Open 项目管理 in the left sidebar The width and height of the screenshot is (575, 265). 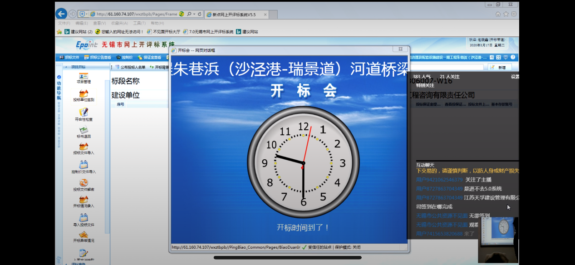point(84,78)
